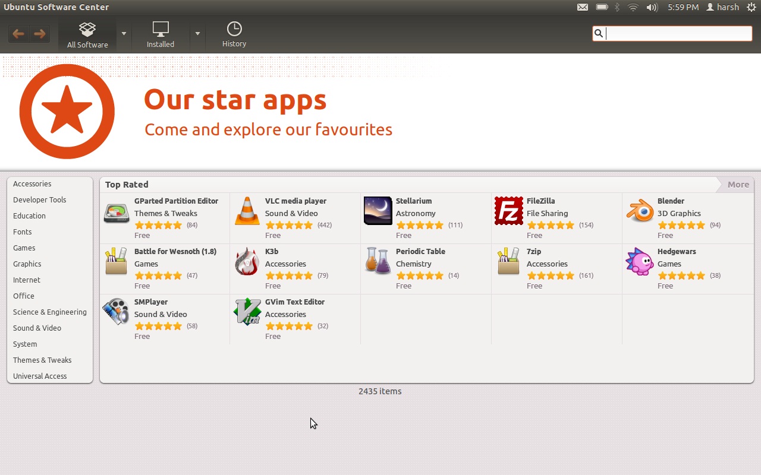Viewport: 761px width, 475px height.
Task: Click the K3b icon
Action: click(247, 262)
